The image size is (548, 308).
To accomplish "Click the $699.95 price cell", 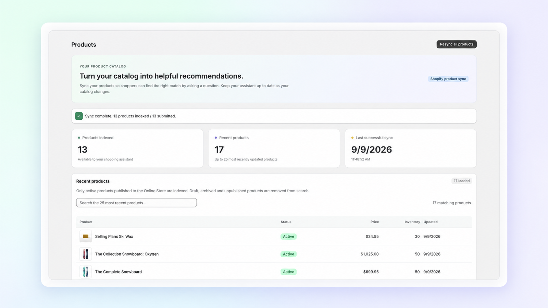I will (x=371, y=272).
